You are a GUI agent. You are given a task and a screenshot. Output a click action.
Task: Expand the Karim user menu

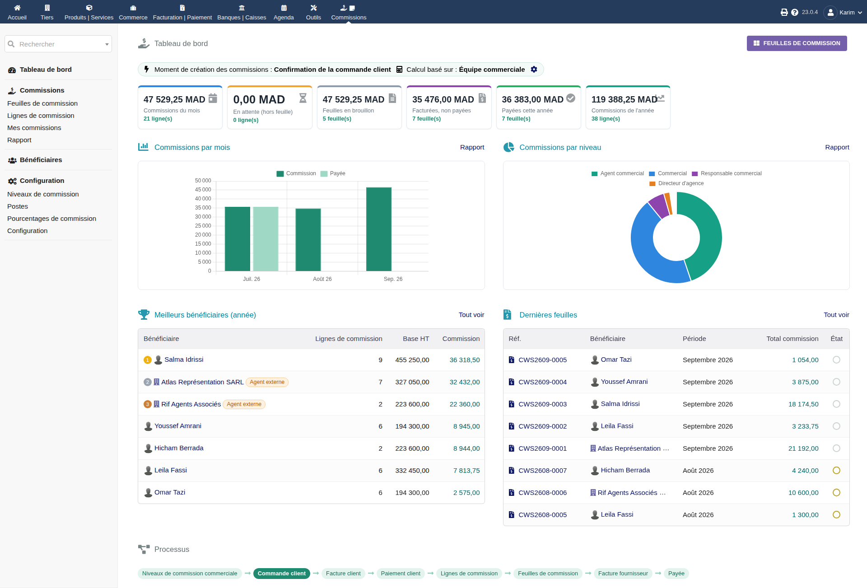pyautogui.click(x=843, y=12)
